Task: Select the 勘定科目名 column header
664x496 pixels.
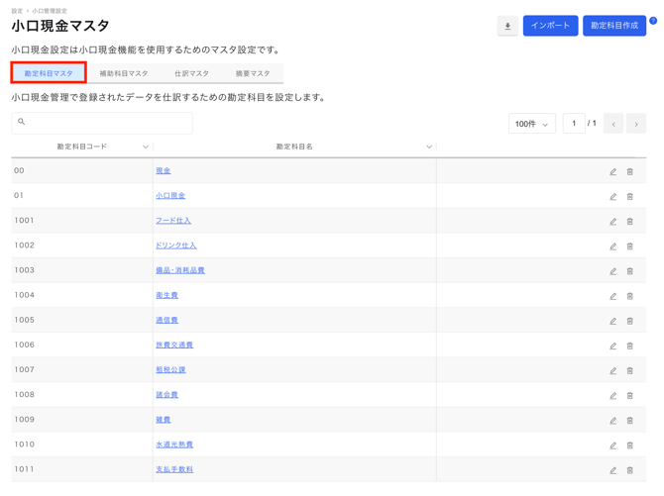Action: coord(294,147)
